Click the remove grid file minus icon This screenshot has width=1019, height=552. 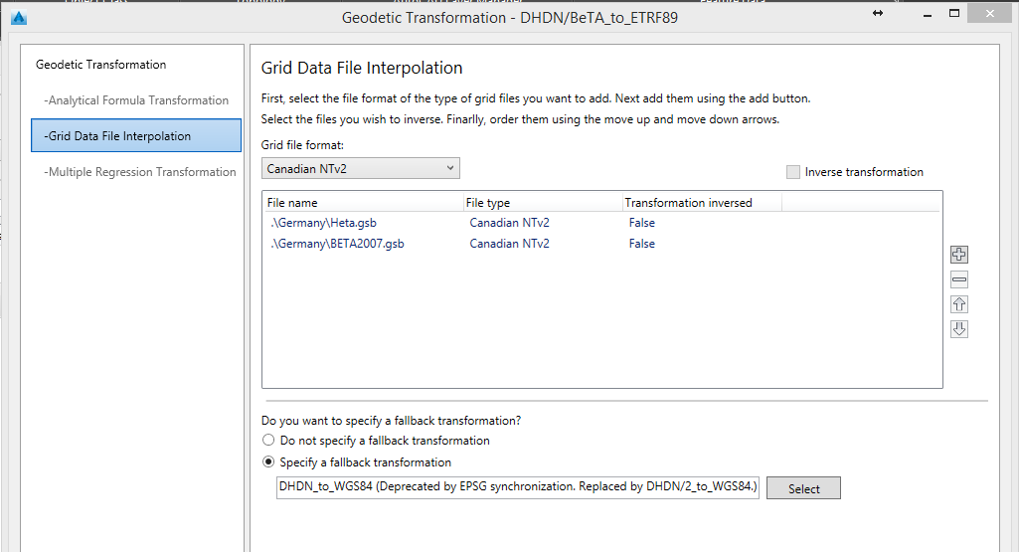[x=958, y=279]
